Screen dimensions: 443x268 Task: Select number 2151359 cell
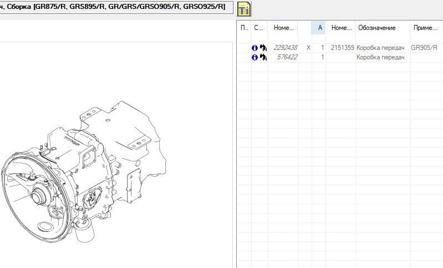[x=343, y=48]
